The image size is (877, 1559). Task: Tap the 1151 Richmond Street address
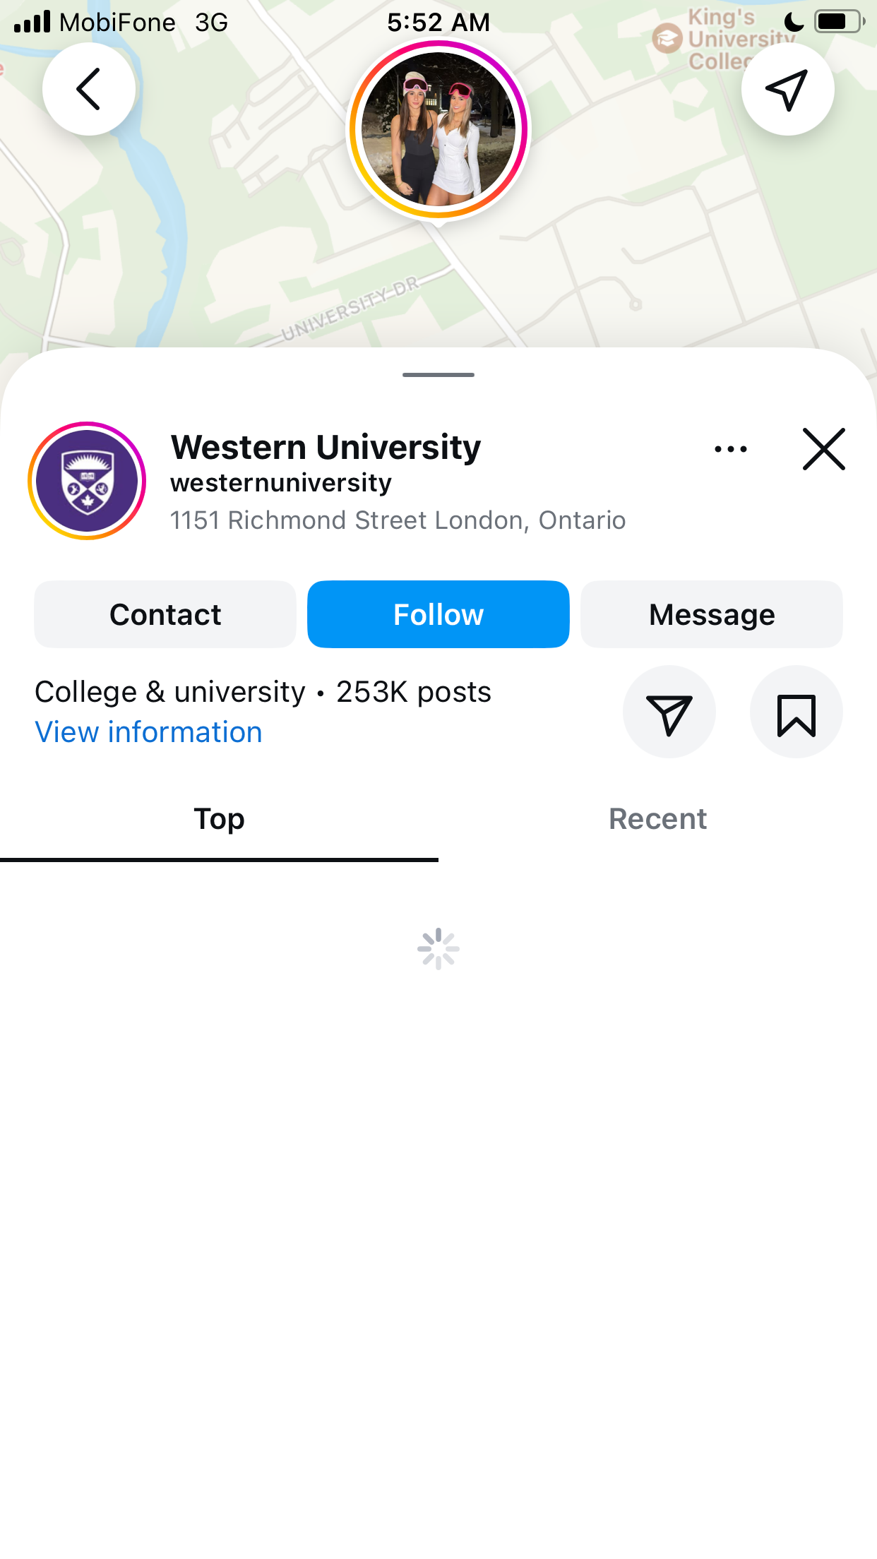click(398, 520)
